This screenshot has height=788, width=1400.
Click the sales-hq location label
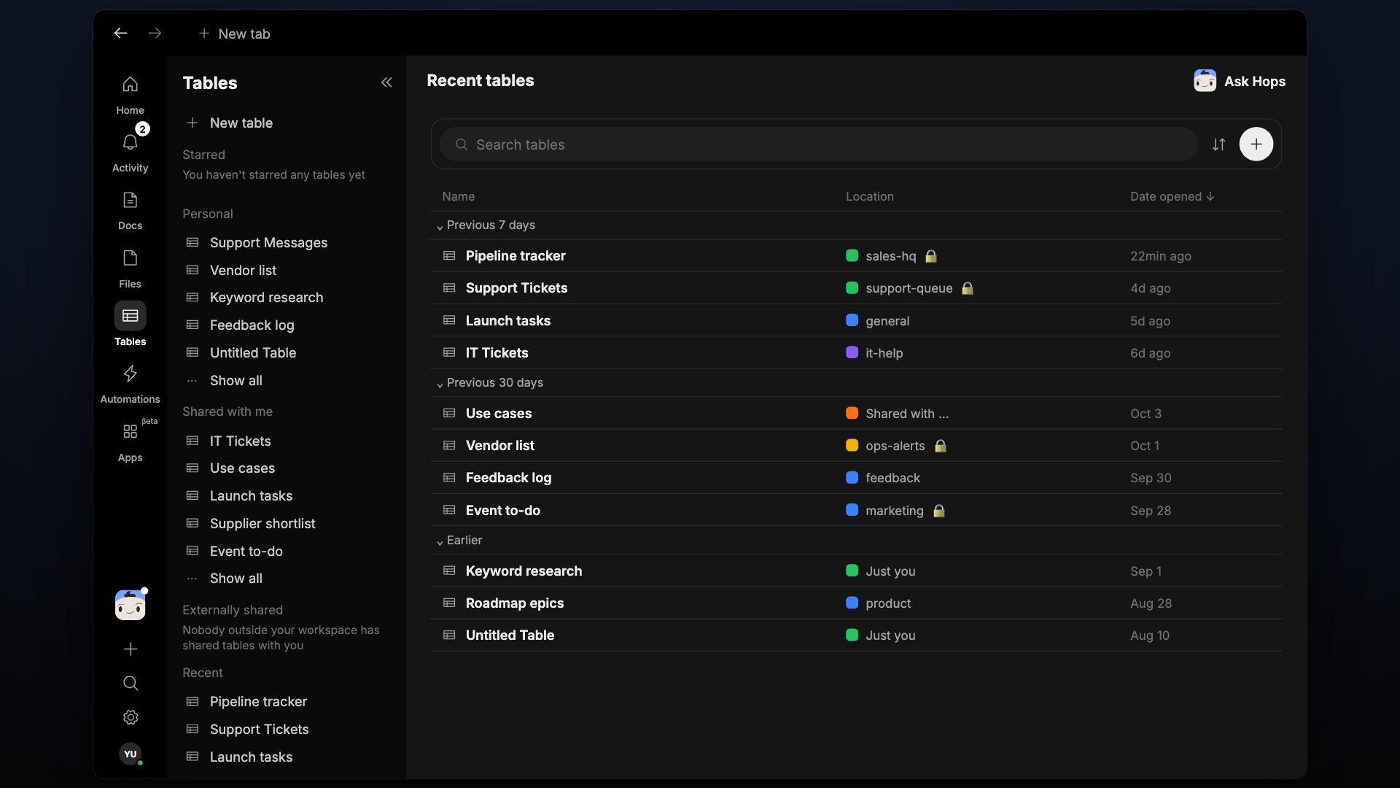pos(890,255)
